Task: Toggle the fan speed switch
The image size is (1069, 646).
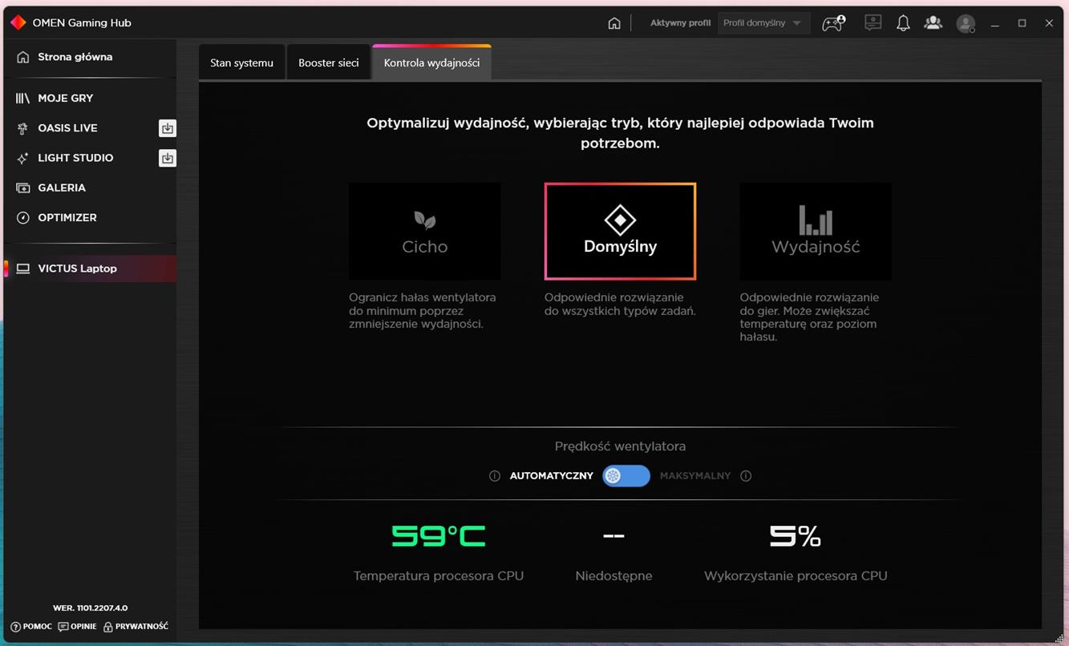Action: tap(626, 476)
